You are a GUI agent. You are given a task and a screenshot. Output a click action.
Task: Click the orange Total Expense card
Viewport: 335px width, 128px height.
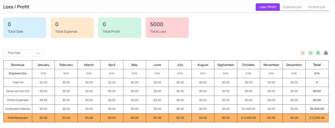tap(72, 28)
